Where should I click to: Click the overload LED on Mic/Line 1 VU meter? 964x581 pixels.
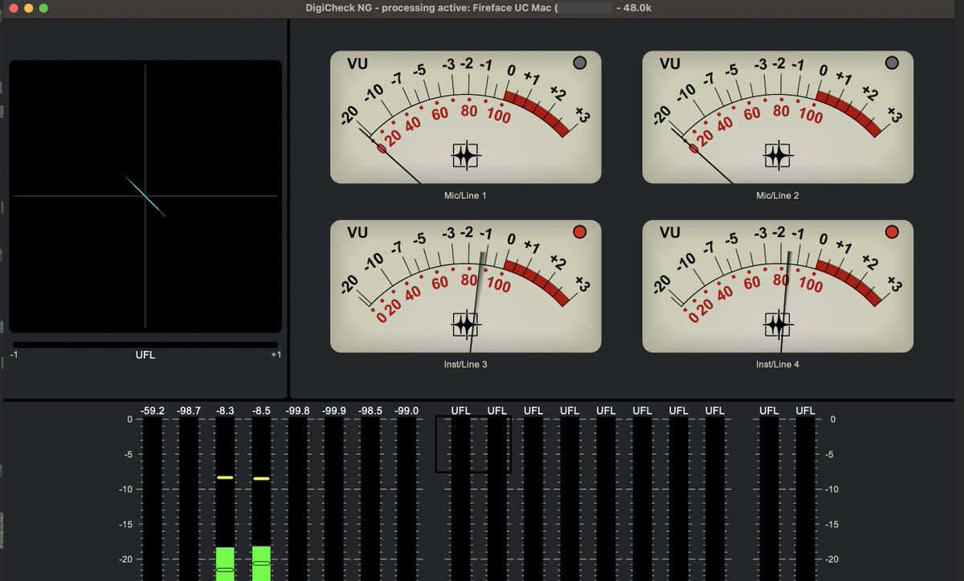point(579,63)
